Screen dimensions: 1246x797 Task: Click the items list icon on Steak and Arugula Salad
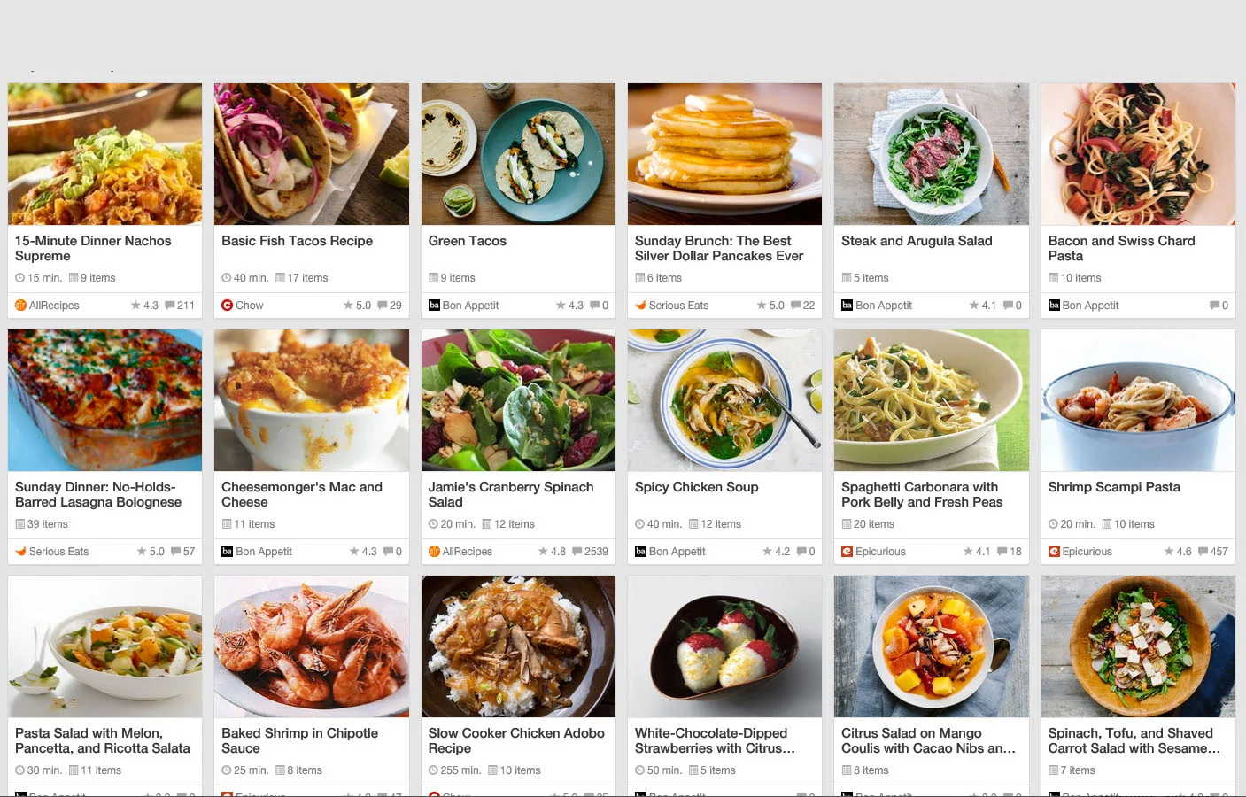(847, 278)
